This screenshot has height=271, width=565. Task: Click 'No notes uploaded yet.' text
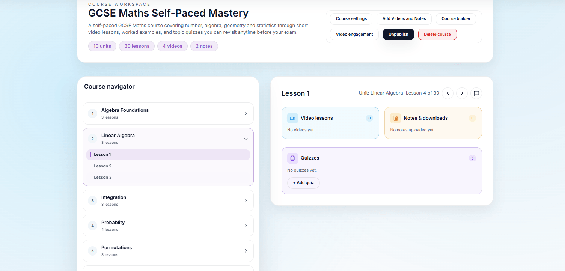tap(413, 130)
